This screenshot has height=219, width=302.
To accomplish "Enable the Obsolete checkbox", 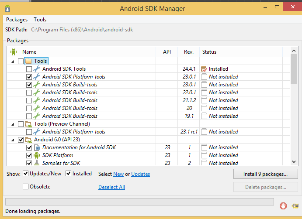I will (x=25, y=187).
